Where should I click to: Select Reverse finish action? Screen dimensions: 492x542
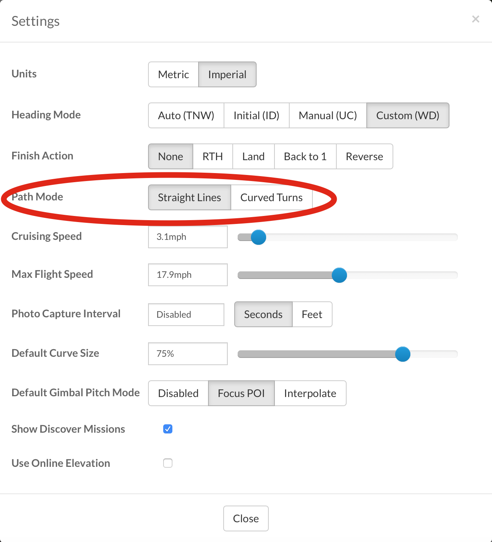pos(364,156)
